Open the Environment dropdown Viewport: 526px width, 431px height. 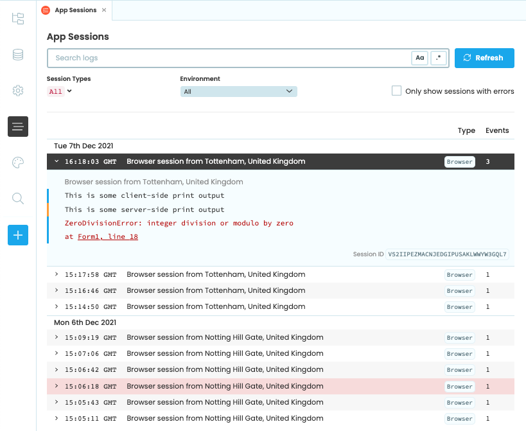click(238, 91)
